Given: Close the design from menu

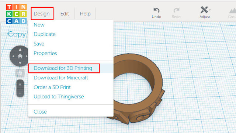Looking at the screenshot, I should 40,112.
